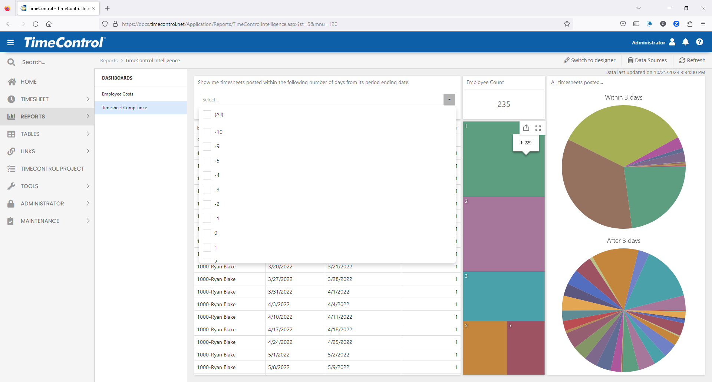Click the REPORTS bar chart icon
The width and height of the screenshot is (712, 382).
[x=11, y=117]
